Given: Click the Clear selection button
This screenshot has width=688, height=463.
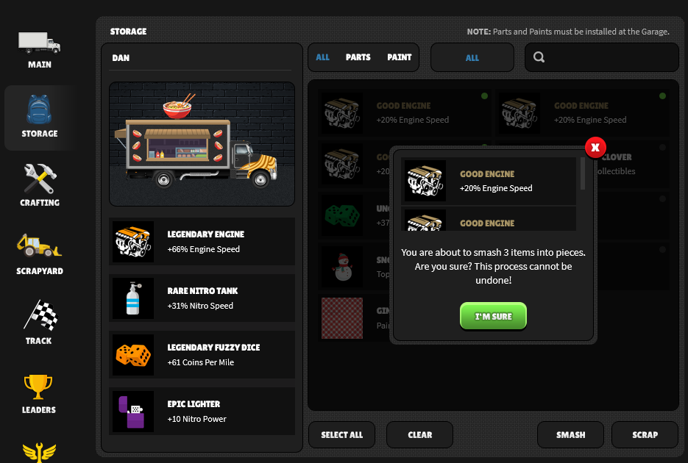Looking at the screenshot, I should (420, 434).
